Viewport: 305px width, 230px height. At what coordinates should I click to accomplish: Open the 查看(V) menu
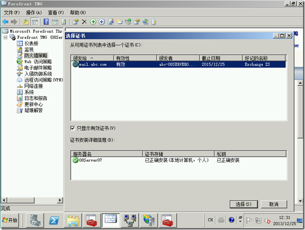point(56,13)
